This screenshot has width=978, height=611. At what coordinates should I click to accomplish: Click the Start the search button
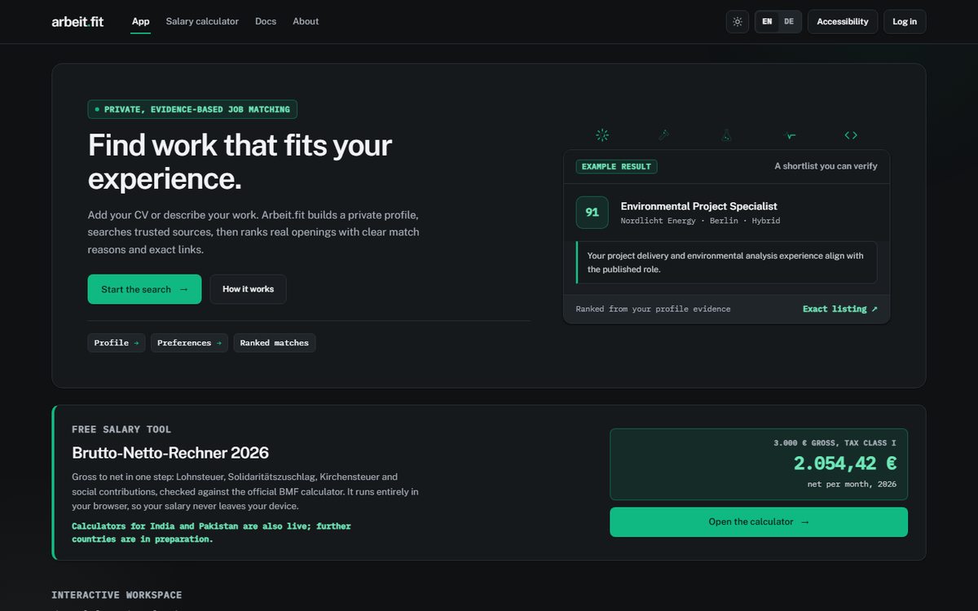click(144, 289)
